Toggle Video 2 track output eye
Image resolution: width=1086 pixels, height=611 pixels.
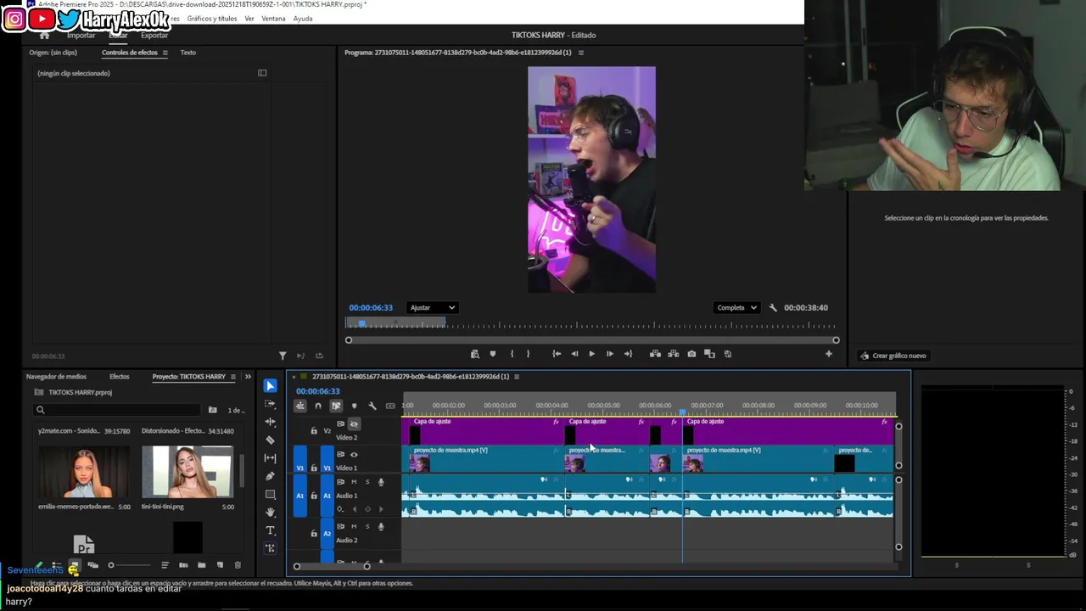pos(354,423)
